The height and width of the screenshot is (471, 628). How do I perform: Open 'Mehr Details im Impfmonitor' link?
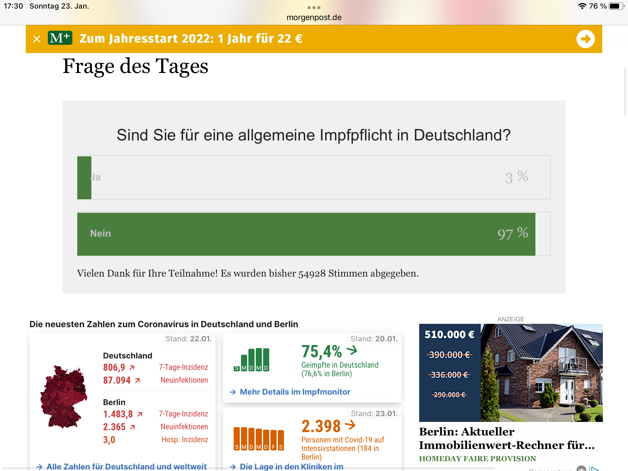pyautogui.click(x=295, y=392)
